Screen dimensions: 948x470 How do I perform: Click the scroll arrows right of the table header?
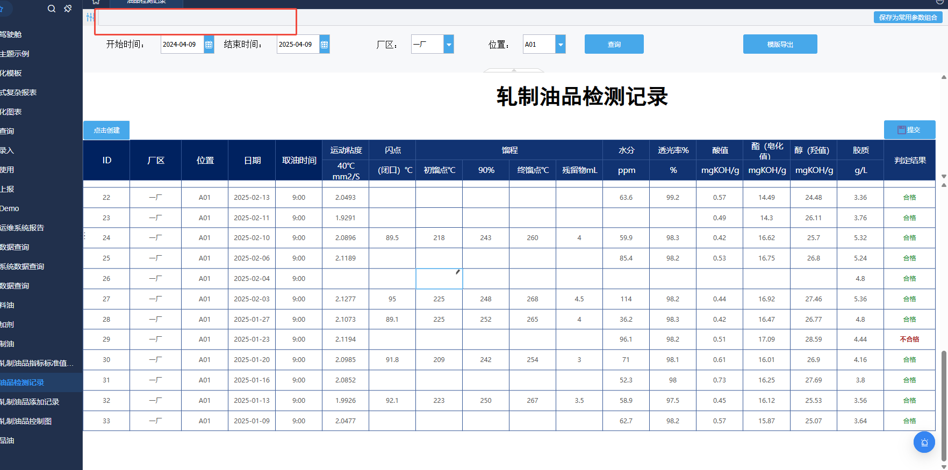[944, 180]
